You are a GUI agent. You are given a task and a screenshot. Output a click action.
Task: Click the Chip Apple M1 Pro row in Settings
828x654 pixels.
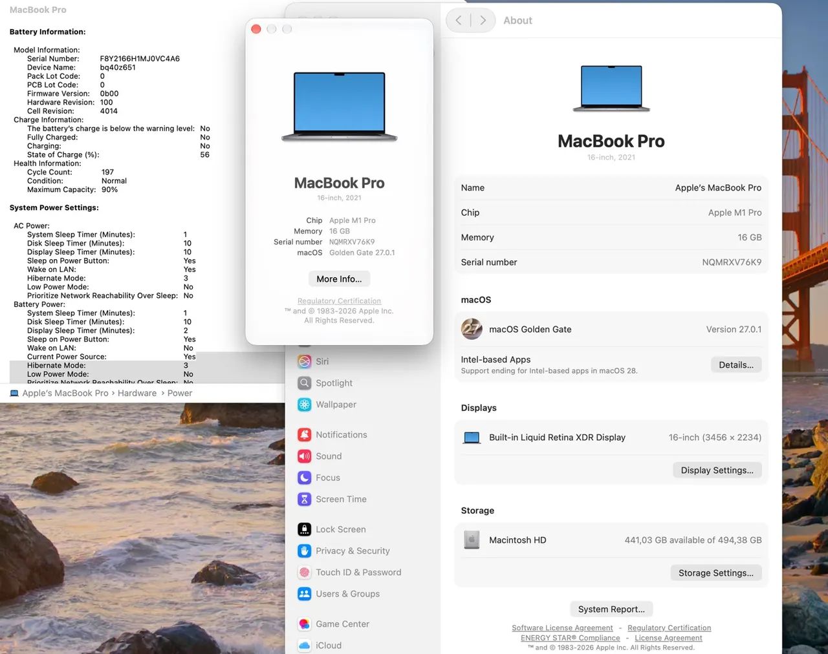611,213
